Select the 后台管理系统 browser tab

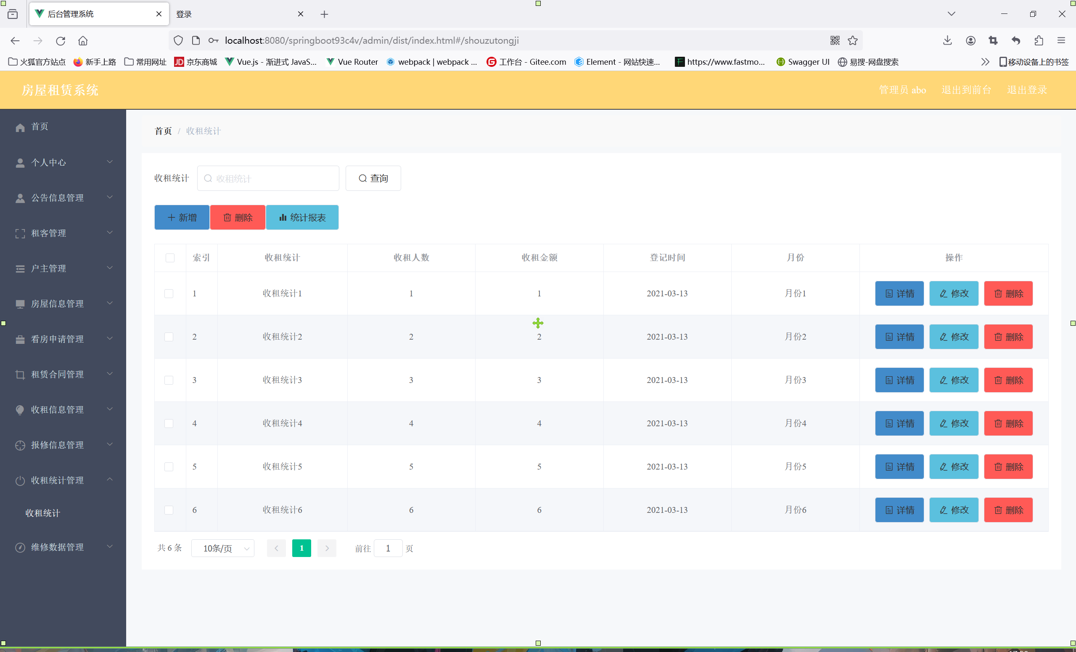click(99, 14)
